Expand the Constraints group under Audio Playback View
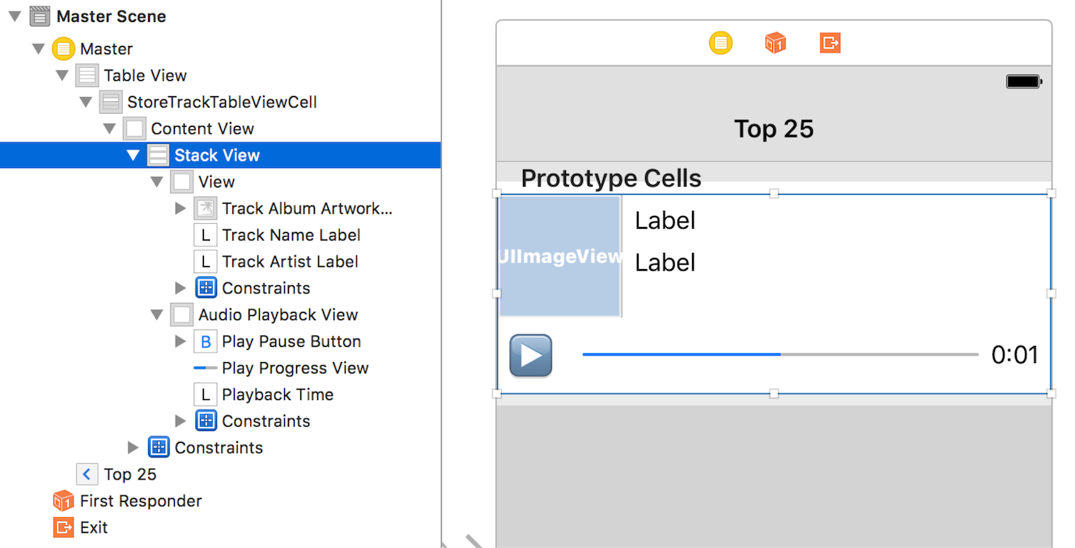 (180, 420)
